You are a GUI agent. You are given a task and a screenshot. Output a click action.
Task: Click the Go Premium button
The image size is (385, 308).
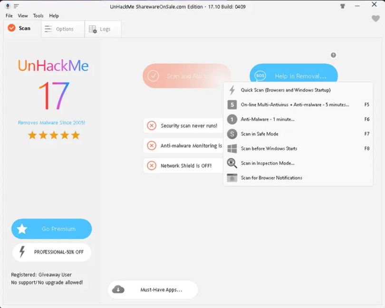51,229
